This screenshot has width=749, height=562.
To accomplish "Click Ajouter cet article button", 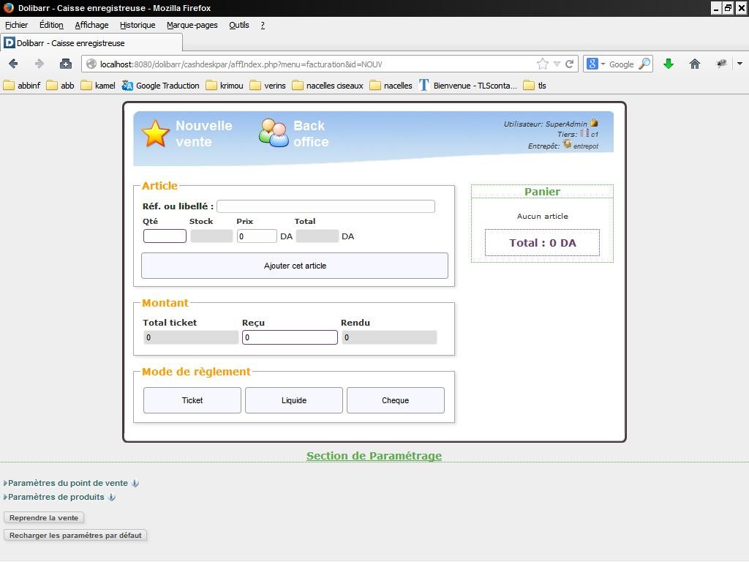I will (x=295, y=266).
